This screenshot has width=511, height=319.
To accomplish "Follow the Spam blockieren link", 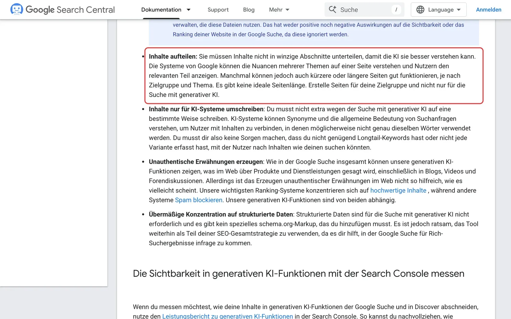I will 199,200.
